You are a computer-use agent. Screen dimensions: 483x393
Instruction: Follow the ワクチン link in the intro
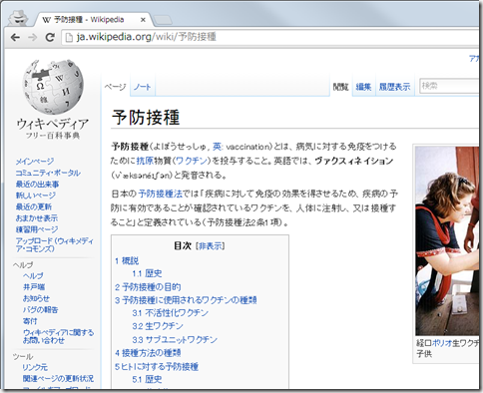(192, 161)
